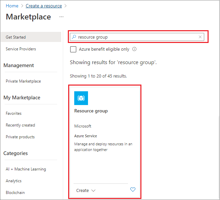Go back to Create a resource breadcrumb
Screen dimensions: 220x200
(44, 6)
